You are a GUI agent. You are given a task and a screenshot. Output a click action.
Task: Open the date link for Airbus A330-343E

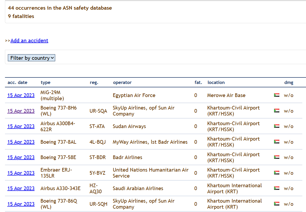[21, 188]
